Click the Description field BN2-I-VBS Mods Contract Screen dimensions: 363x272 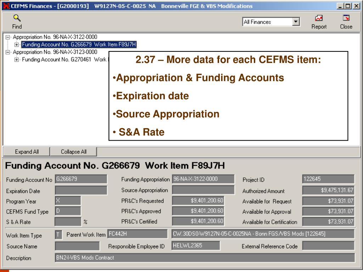205,258
